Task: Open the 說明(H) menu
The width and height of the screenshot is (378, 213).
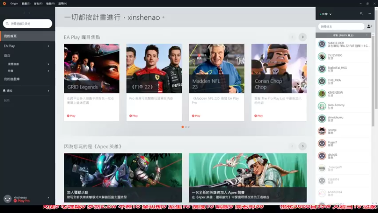Action: pos(63,3)
